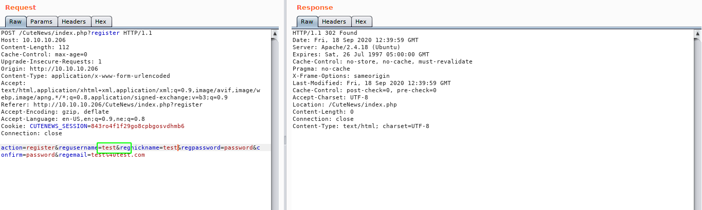Click the CUTENEWS_SESSION cookie value

tap(137, 126)
